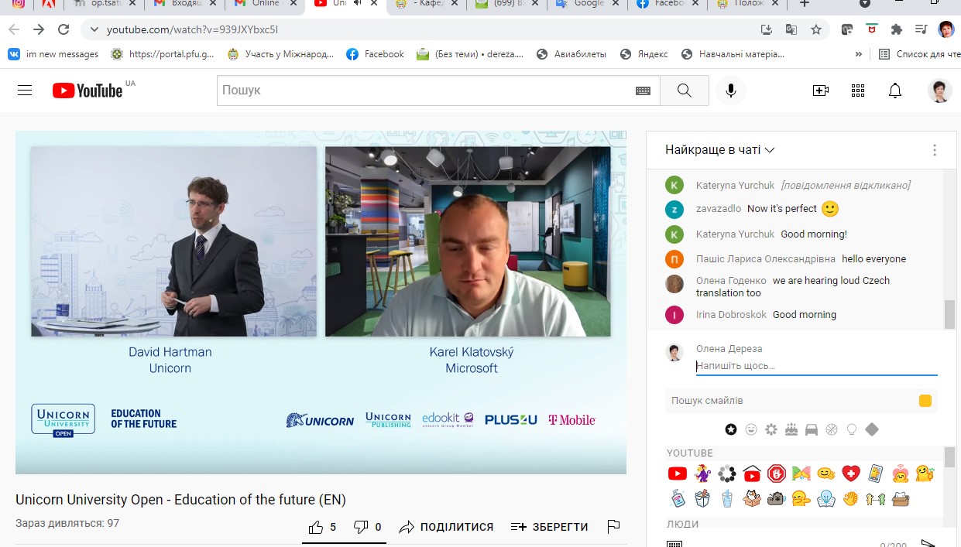The image size is (961, 547).
Task: Report the video with flag icon
Action: click(613, 527)
